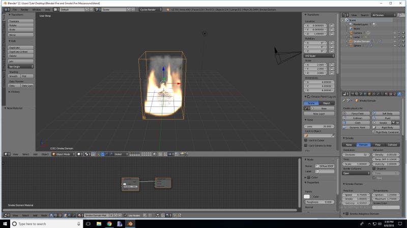Viewport: 407px width, 228px height.
Task: Click the translate manipulator arrow icon
Action: (103, 154)
